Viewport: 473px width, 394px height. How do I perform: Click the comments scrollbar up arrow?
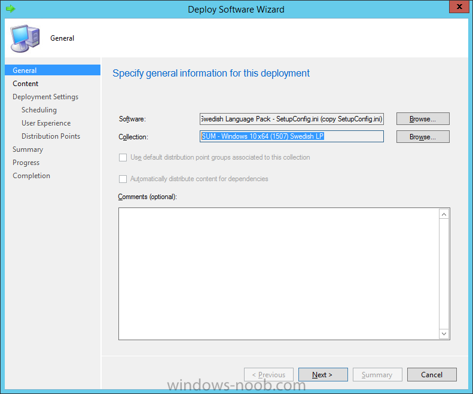point(444,214)
